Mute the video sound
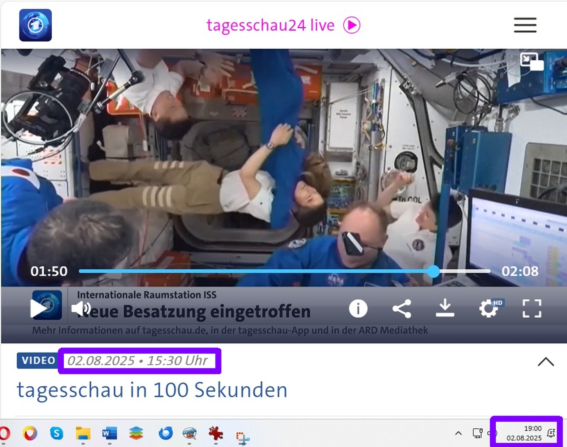This screenshot has width=567, height=447. pyautogui.click(x=80, y=309)
